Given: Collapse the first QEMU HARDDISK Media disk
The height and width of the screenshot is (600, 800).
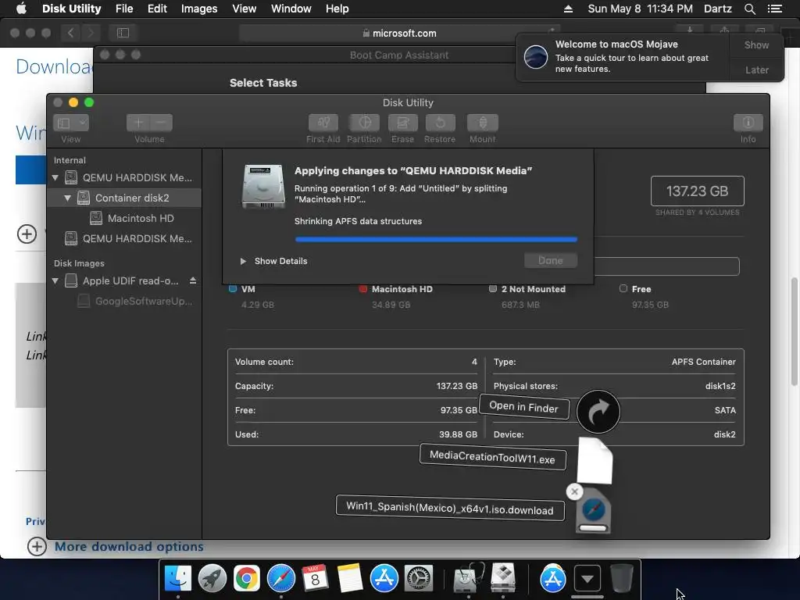Looking at the screenshot, I should (55, 177).
